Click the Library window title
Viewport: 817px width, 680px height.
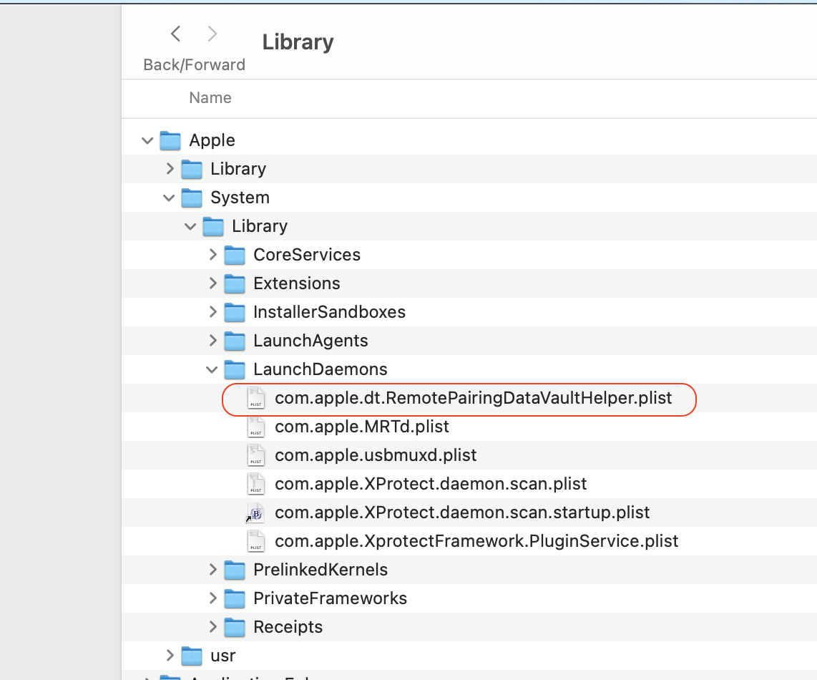click(x=298, y=42)
